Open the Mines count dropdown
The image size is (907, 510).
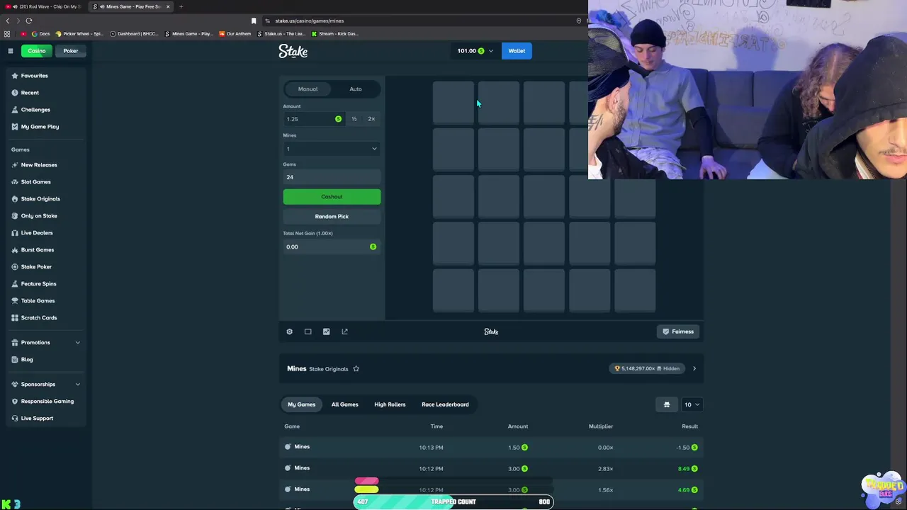(332, 149)
